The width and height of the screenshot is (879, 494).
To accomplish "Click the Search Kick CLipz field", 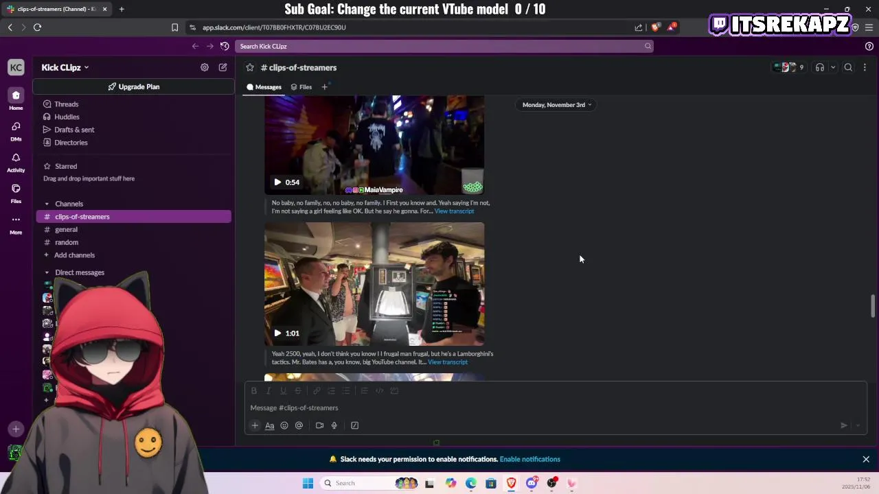I will [x=444, y=46].
